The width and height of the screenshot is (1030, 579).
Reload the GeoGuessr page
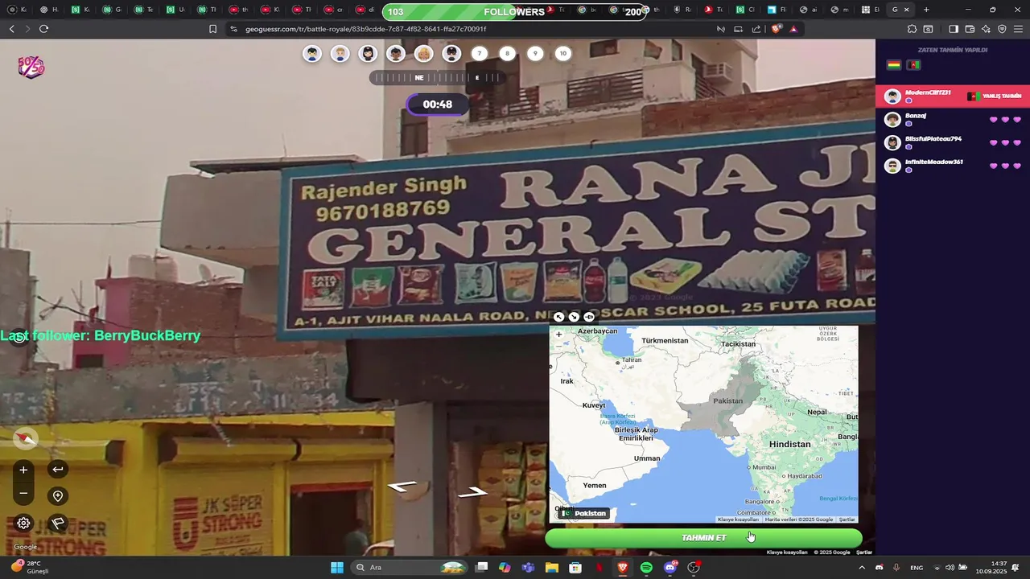(43, 29)
